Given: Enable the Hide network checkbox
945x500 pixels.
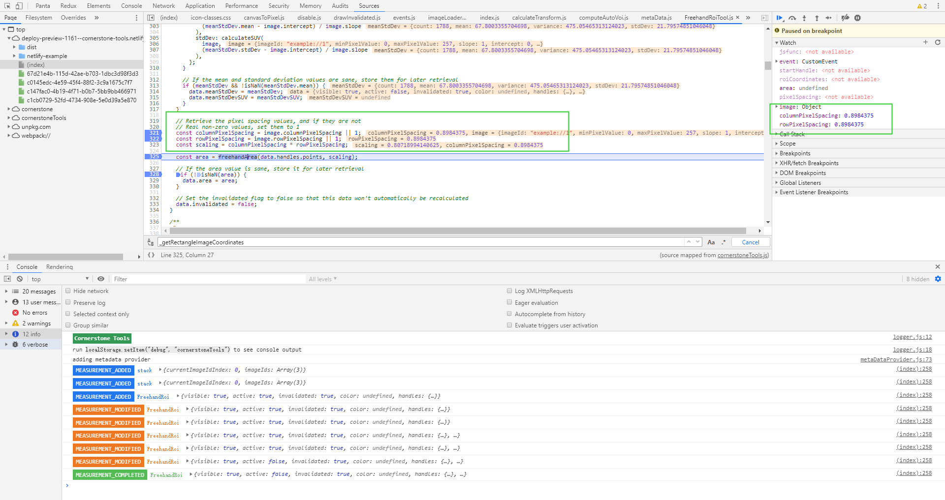Looking at the screenshot, I should (x=68, y=291).
